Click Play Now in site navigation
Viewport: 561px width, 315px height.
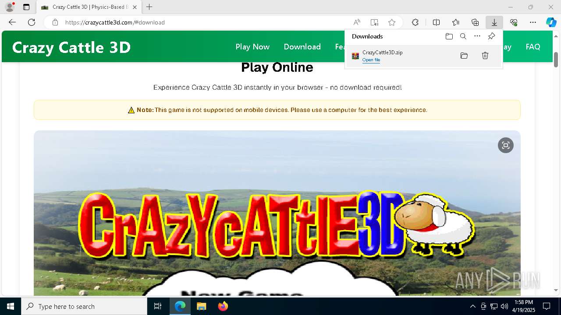coord(252,47)
